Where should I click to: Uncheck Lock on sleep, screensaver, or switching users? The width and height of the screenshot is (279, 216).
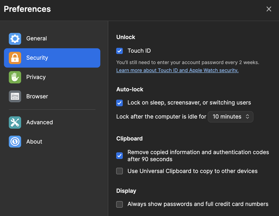(120, 103)
